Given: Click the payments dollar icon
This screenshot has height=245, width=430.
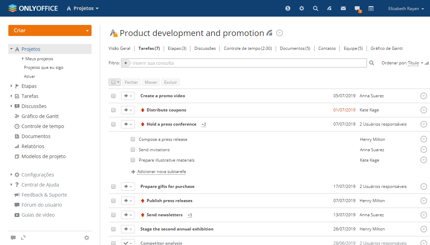Looking at the screenshot, I should (288, 9).
